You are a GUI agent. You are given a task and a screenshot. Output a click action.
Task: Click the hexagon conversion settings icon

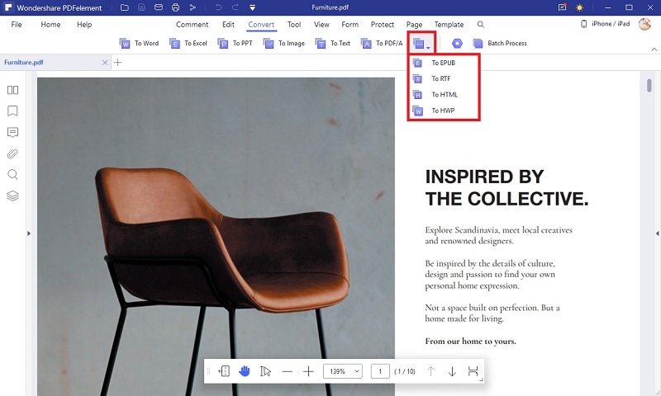[x=457, y=44]
